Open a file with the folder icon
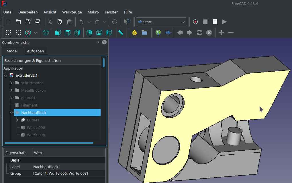Viewport: 292px width, 183px height. tap(18, 22)
